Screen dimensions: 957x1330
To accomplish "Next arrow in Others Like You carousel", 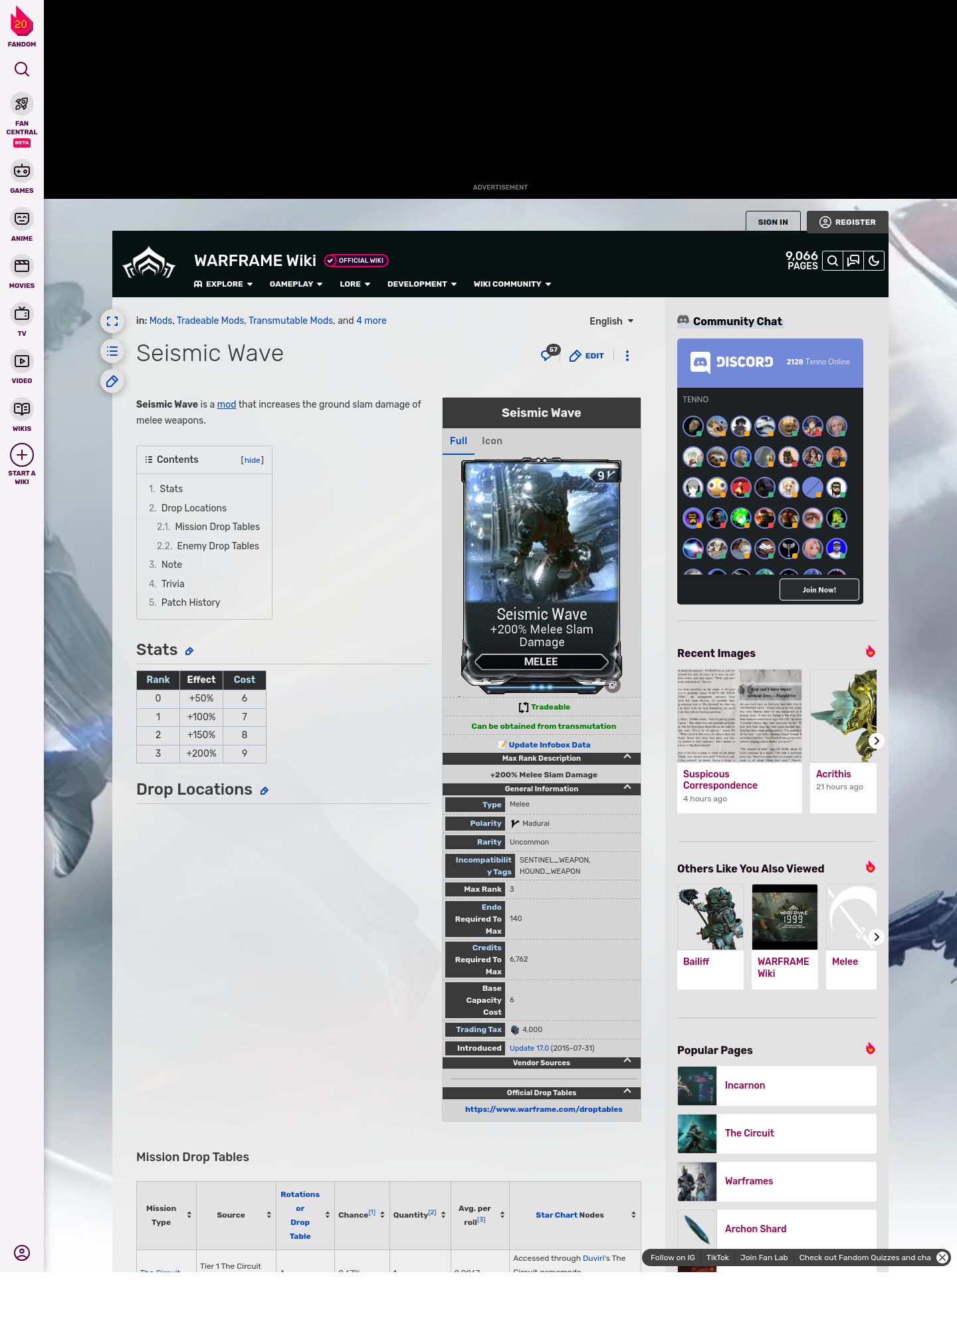I will pyautogui.click(x=877, y=937).
